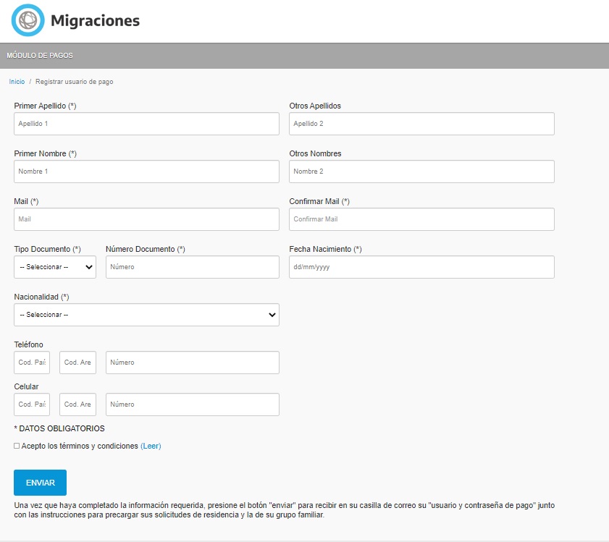Screen dimensions: 609x542
Task: Focus the Otros Apellidos input field
Action: point(420,124)
